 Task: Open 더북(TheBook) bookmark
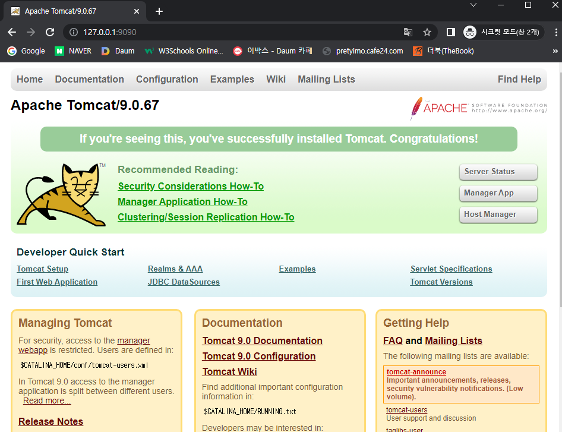(x=443, y=51)
